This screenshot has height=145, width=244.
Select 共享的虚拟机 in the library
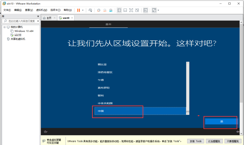click(x=18, y=39)
